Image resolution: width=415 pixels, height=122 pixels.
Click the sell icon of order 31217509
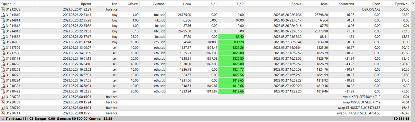pos(3,48)
